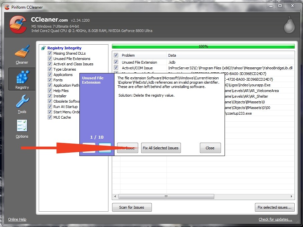Toggle Type Libraries checkbox
The width and height of the screenshot is (303, 227).
[x=50, y=69]
